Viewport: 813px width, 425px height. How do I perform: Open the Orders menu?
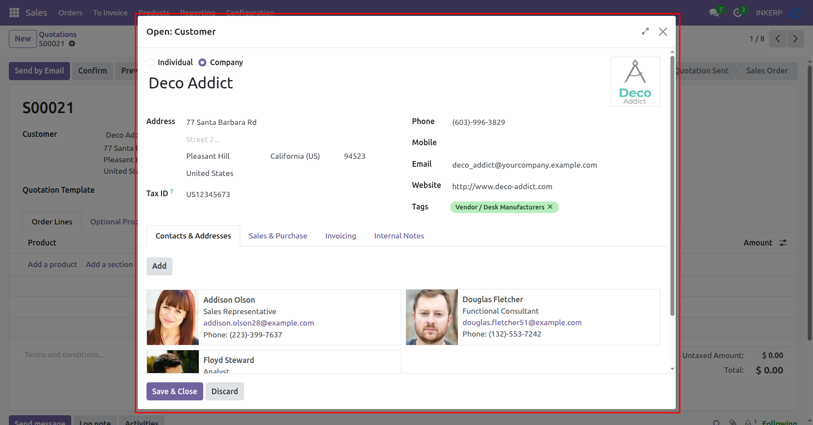pyautogui.click(x=70, y=13)
